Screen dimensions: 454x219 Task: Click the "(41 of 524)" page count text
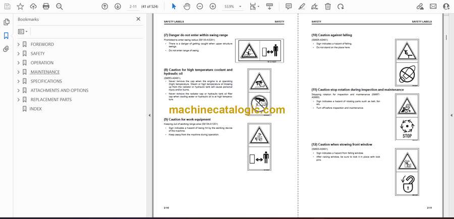(x=150, y=7)
